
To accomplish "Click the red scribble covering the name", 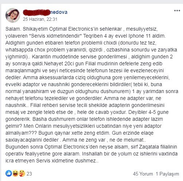I will click(37, 12).
